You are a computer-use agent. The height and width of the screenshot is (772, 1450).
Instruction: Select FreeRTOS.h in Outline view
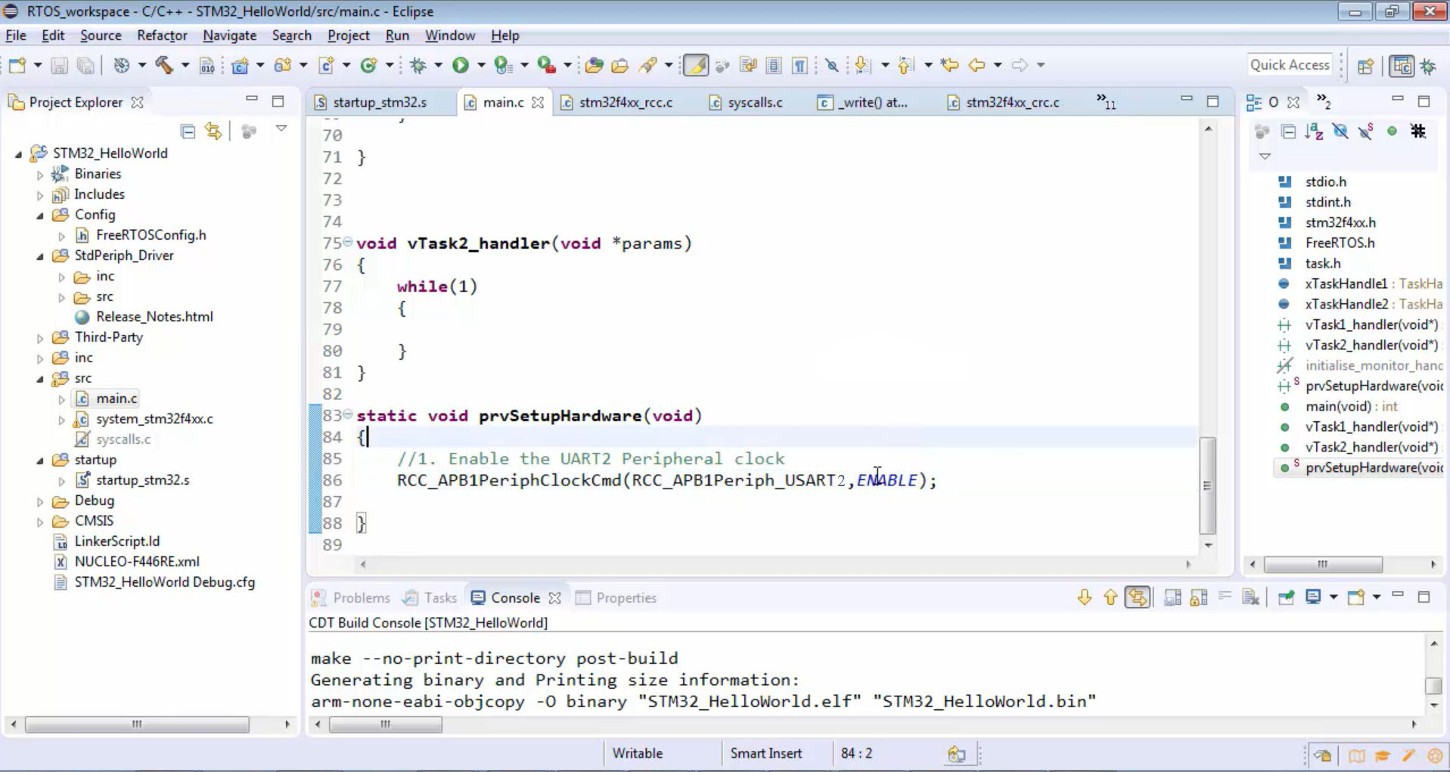[x=1340, y=243]
